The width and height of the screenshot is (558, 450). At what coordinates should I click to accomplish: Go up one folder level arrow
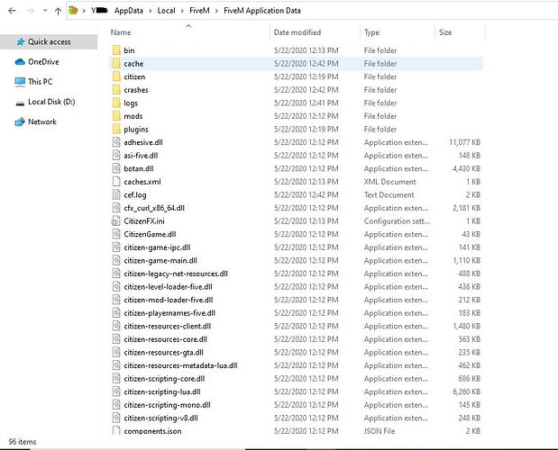[x=58, y=11]
